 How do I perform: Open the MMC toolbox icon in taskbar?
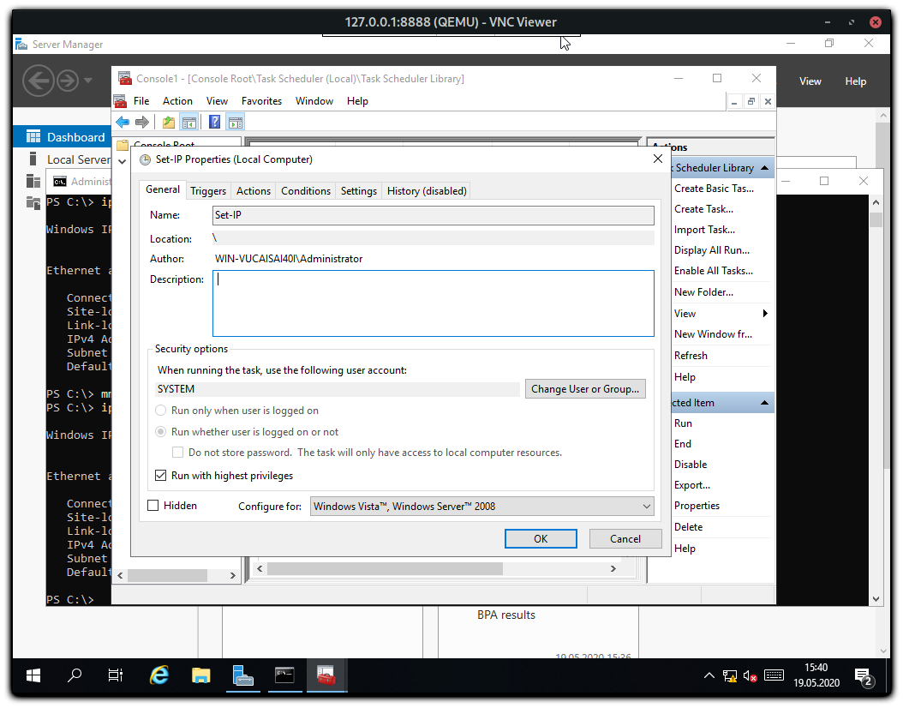point(326,675)
